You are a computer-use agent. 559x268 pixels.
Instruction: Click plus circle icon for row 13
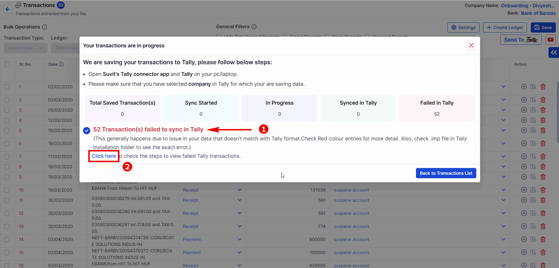coord(524,226)
